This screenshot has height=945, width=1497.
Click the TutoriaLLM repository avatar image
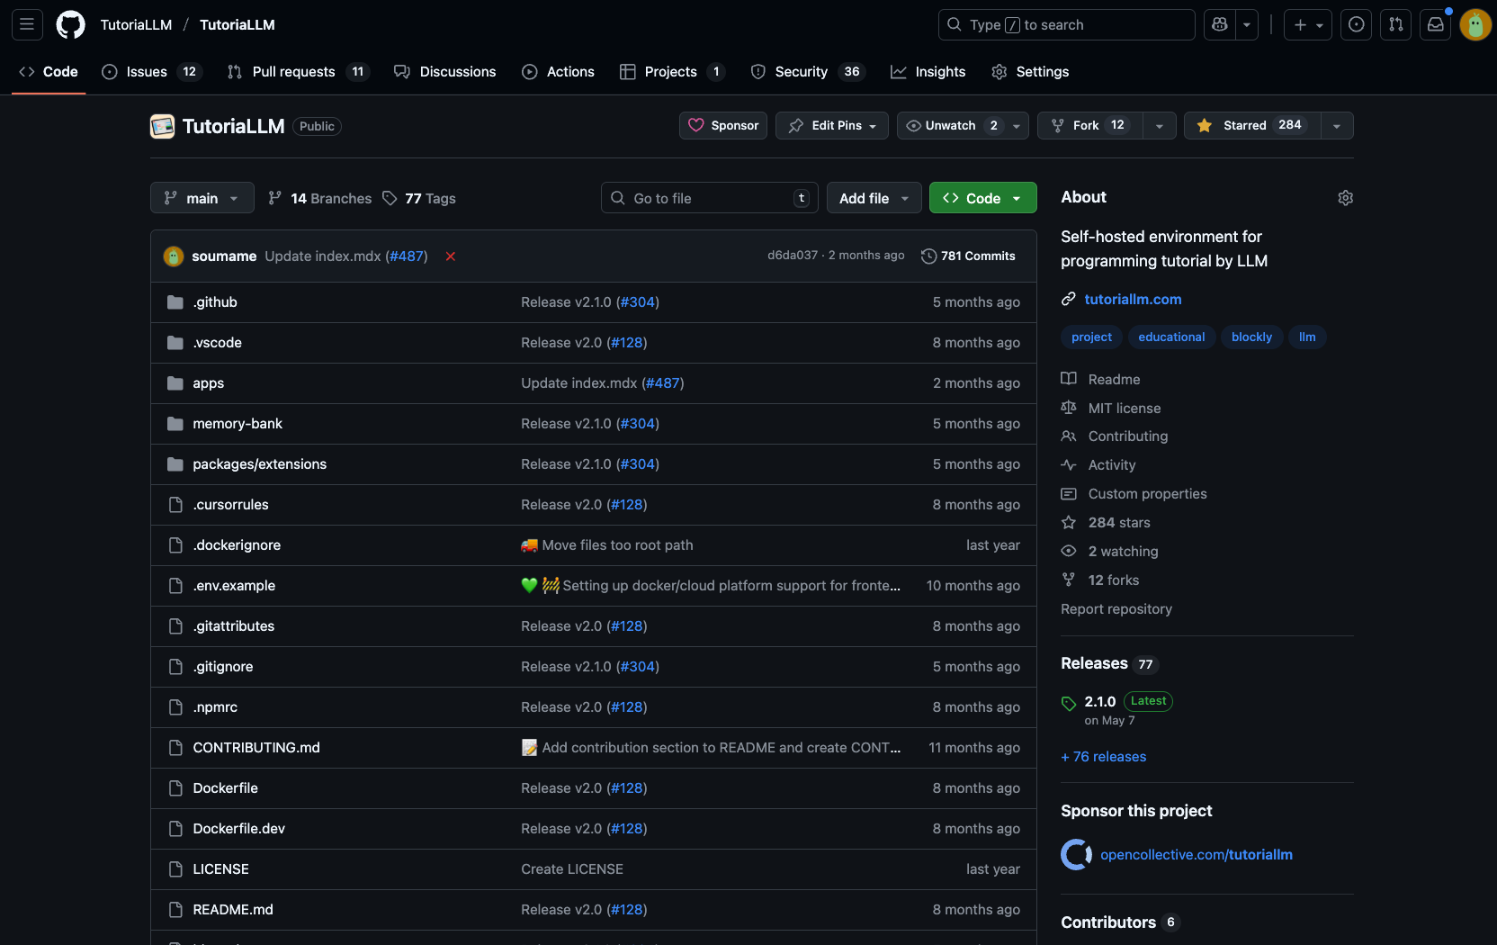click(162, 126)
